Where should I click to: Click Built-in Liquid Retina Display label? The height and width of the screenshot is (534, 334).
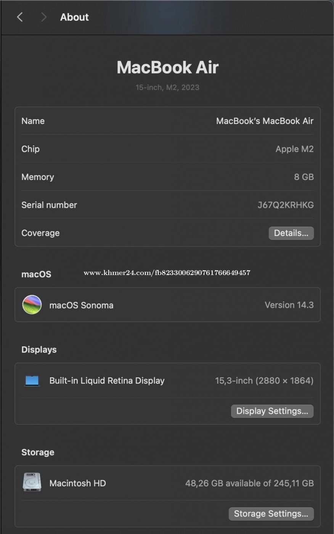(x=107, y=381)
